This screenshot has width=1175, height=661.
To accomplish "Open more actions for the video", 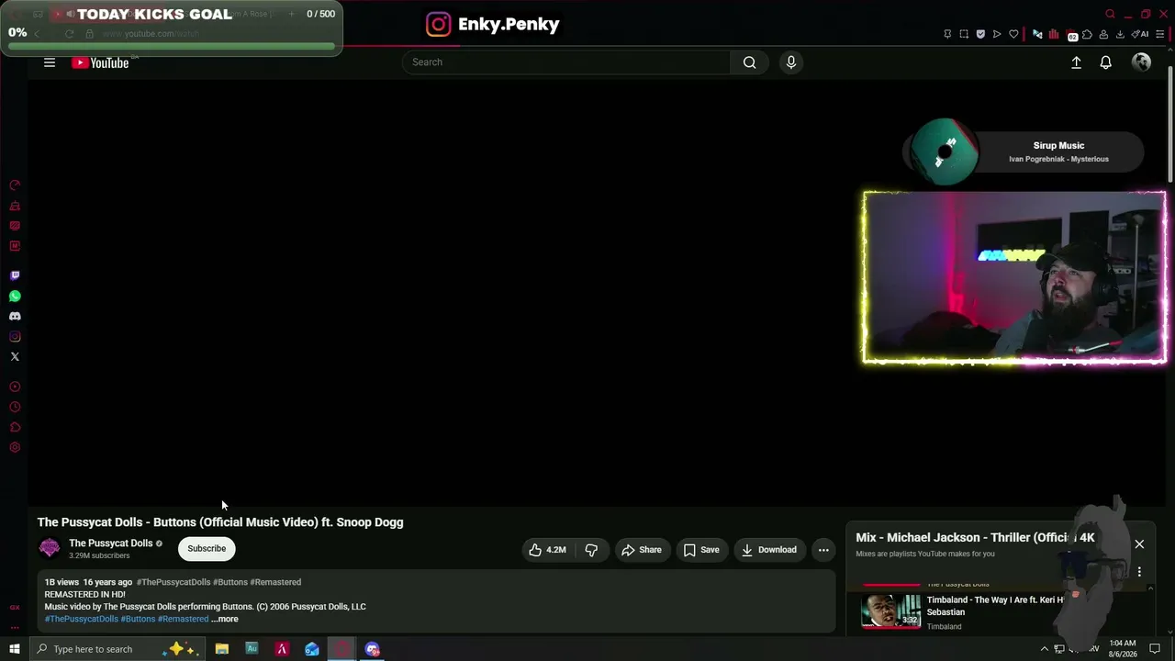I will [823, 550].
